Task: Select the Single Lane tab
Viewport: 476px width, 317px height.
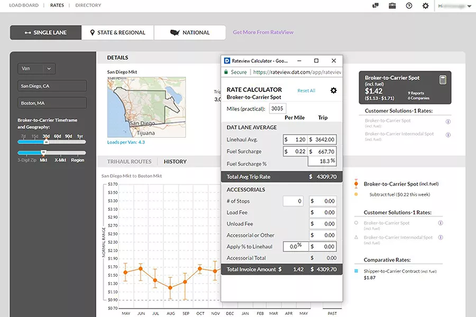Action: (x=45, y=32)
